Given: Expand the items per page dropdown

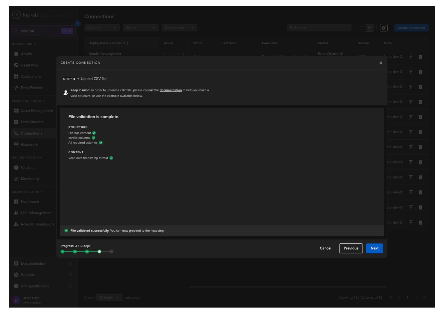Looking at the screenshot, I should [109, 297].
